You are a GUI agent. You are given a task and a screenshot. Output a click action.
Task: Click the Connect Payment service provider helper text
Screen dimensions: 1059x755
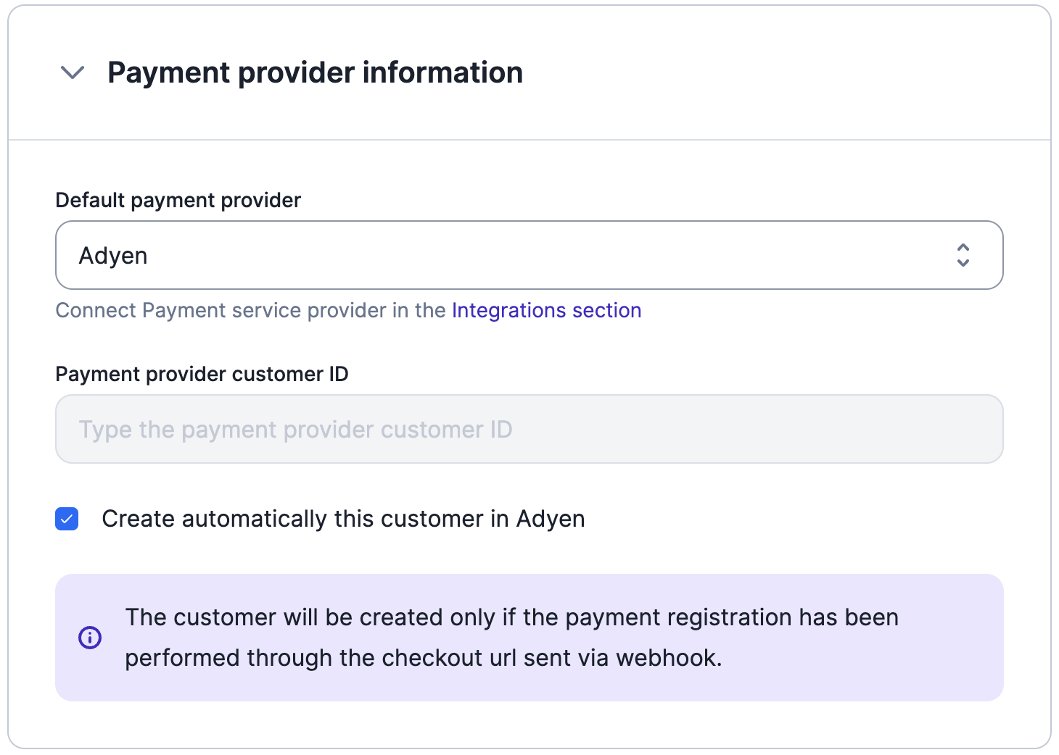(251, 310)
